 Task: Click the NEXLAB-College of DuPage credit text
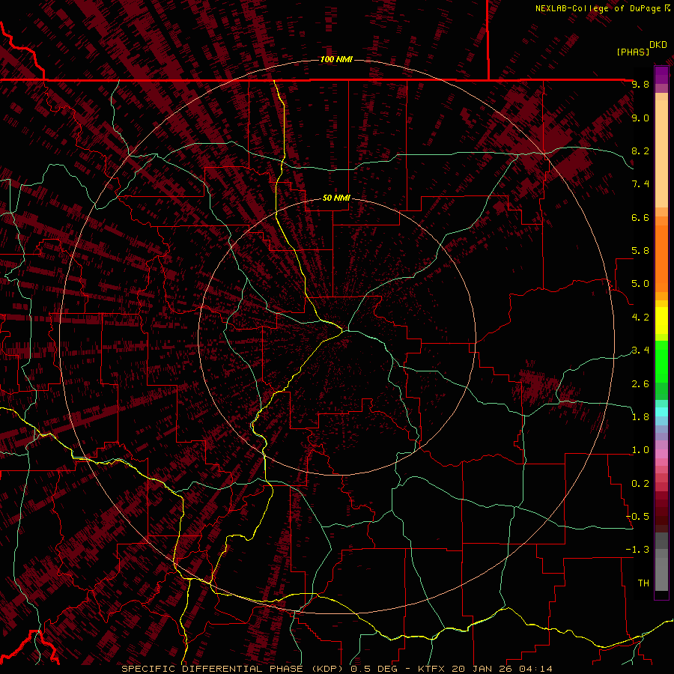(598, 8)
